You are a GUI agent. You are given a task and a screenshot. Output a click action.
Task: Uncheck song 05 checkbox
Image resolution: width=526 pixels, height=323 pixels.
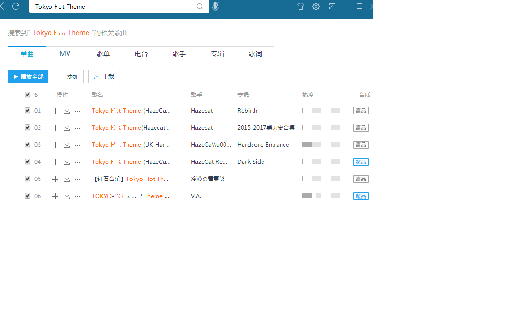point(28,179)
